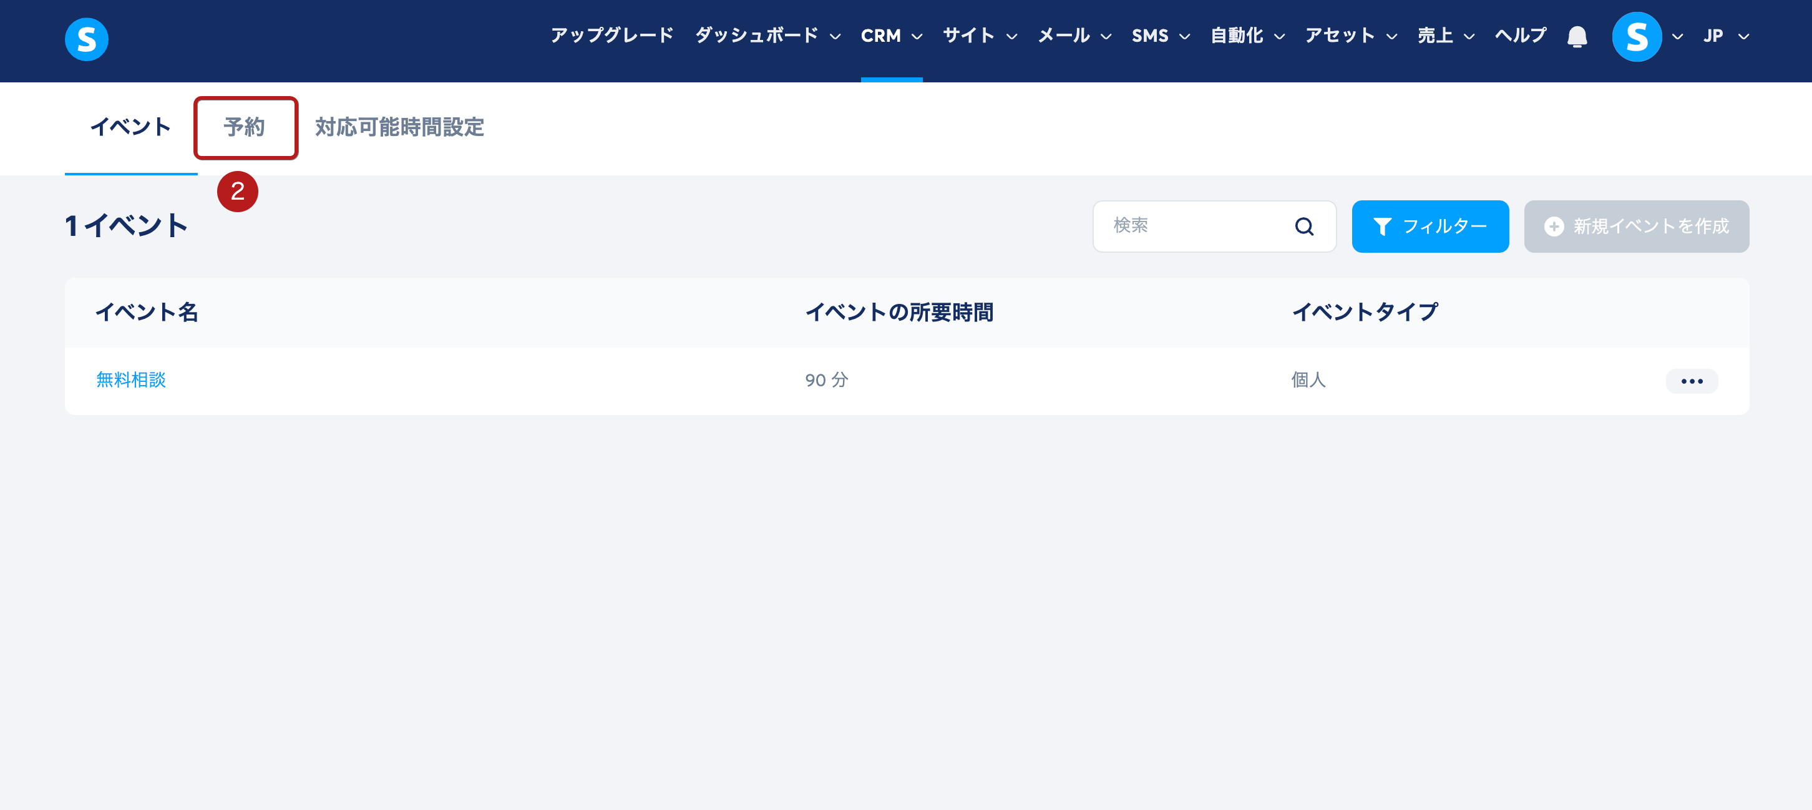The height and width of the screenshot is (810, 1812).
Task: Open the 無料相談 event link
Action: (x=131, y=380)
